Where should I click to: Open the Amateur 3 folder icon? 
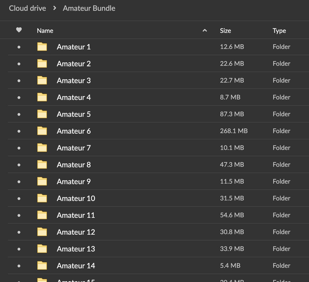pos(42,80)
